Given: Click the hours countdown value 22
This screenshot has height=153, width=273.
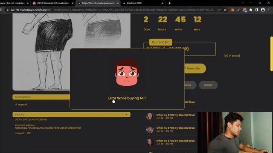Looking at the screenshot, I should [163, 20].
